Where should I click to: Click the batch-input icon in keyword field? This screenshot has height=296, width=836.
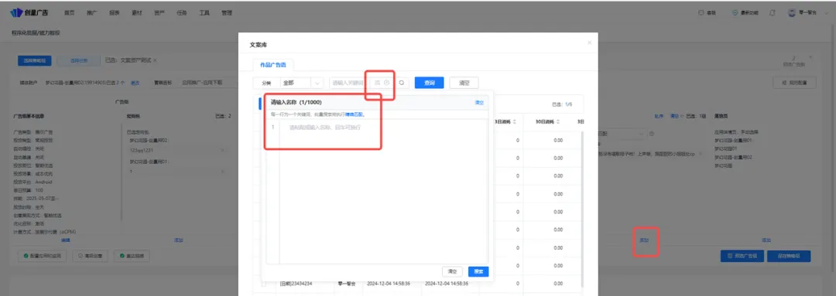pos(378,83)
